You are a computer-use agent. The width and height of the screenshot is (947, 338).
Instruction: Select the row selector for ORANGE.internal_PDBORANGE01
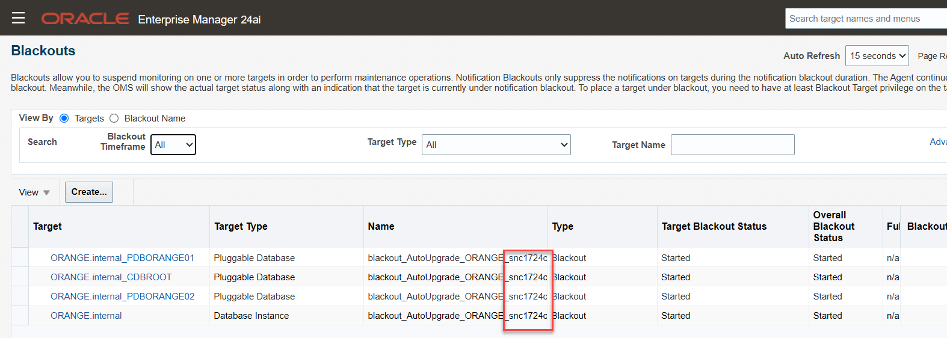pyautogui.click(x=20, y=257)
